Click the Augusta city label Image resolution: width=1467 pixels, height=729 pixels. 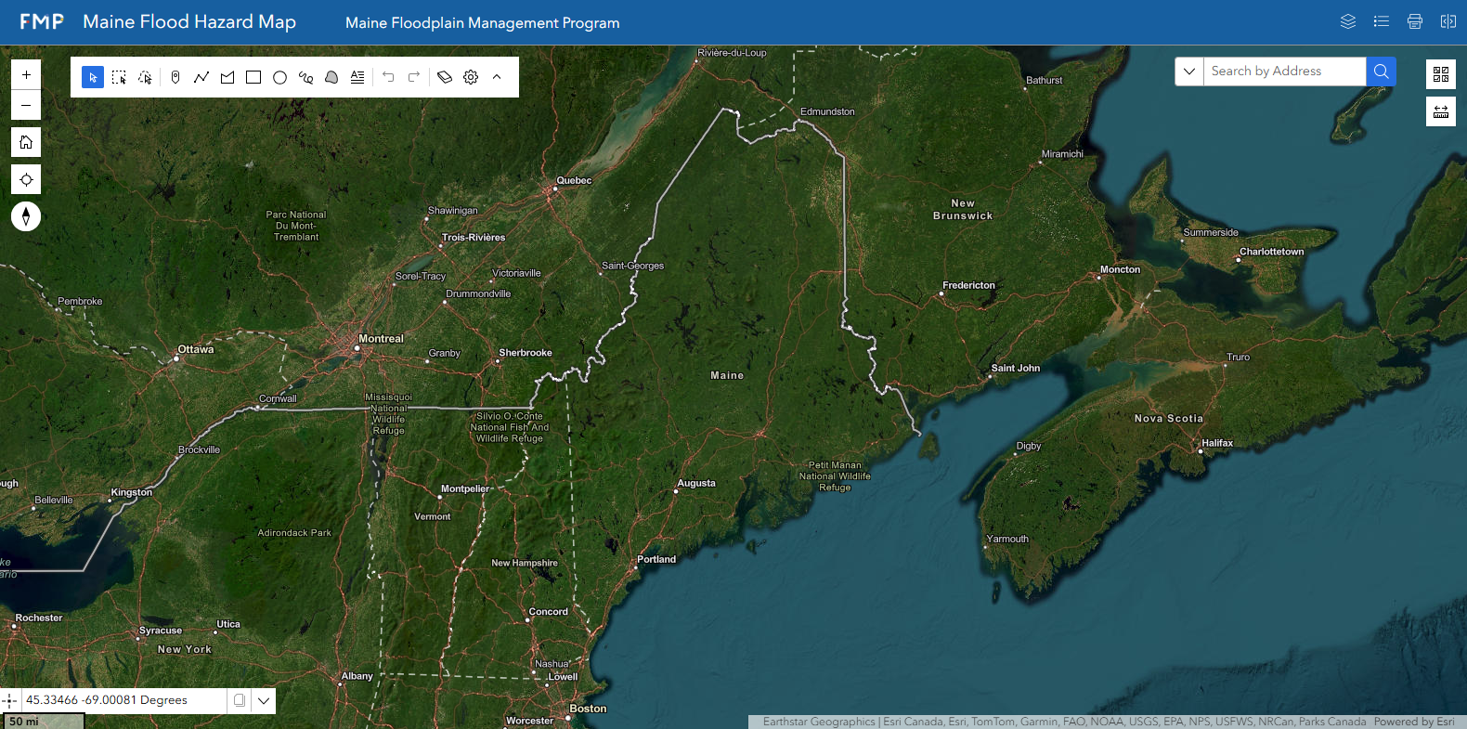pyautogui.click(x=696, y=483)
